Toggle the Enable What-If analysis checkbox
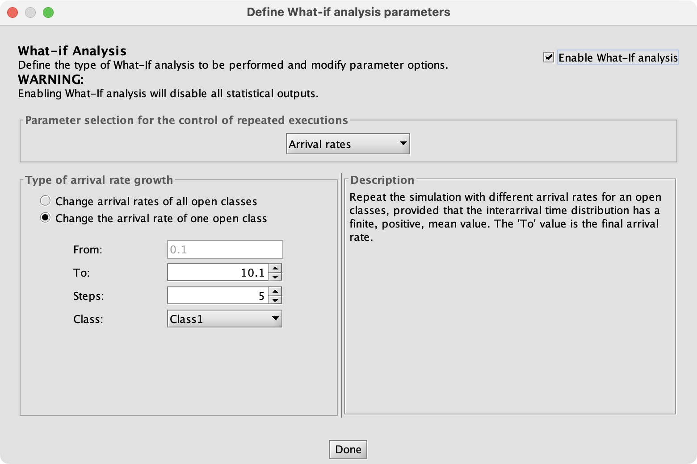Screen dimensions: 697x464 tap(549, 58)
